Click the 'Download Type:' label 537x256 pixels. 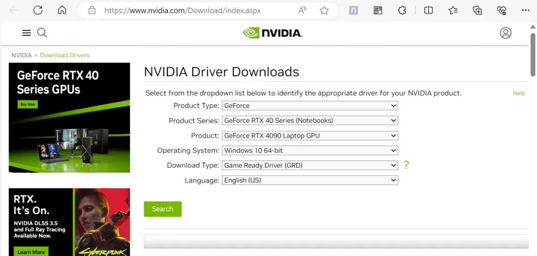coord(193,165)
